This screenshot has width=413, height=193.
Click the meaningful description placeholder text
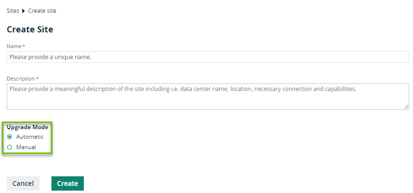click(x=182, y=89)
